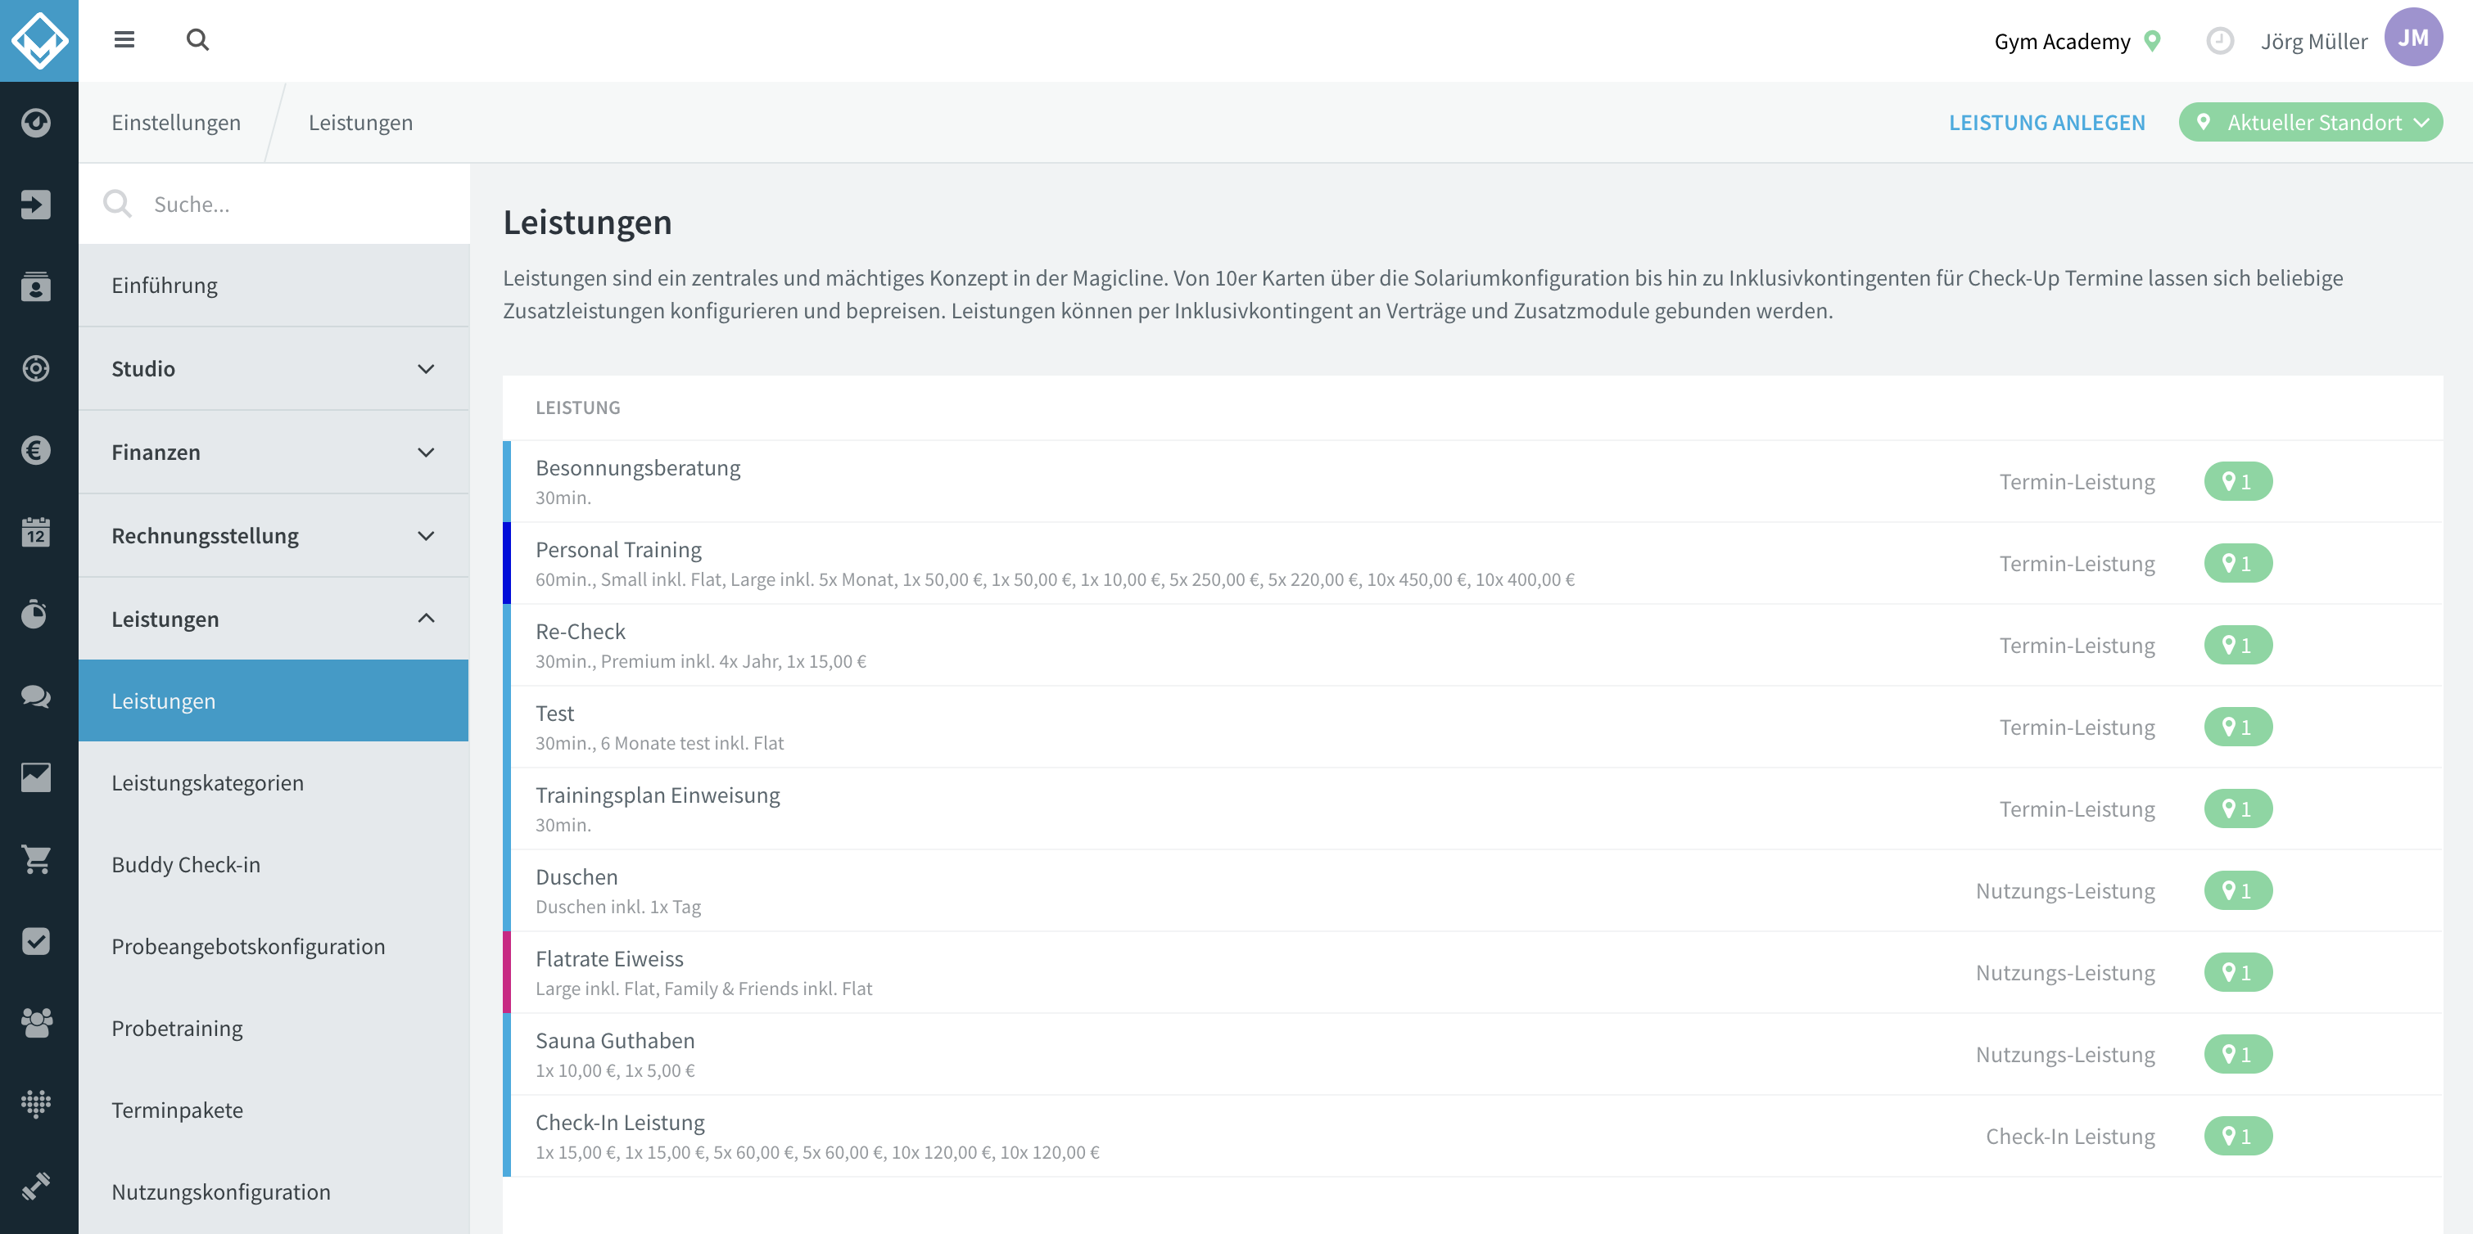Open the hamburger menu icon

(124, 39)
